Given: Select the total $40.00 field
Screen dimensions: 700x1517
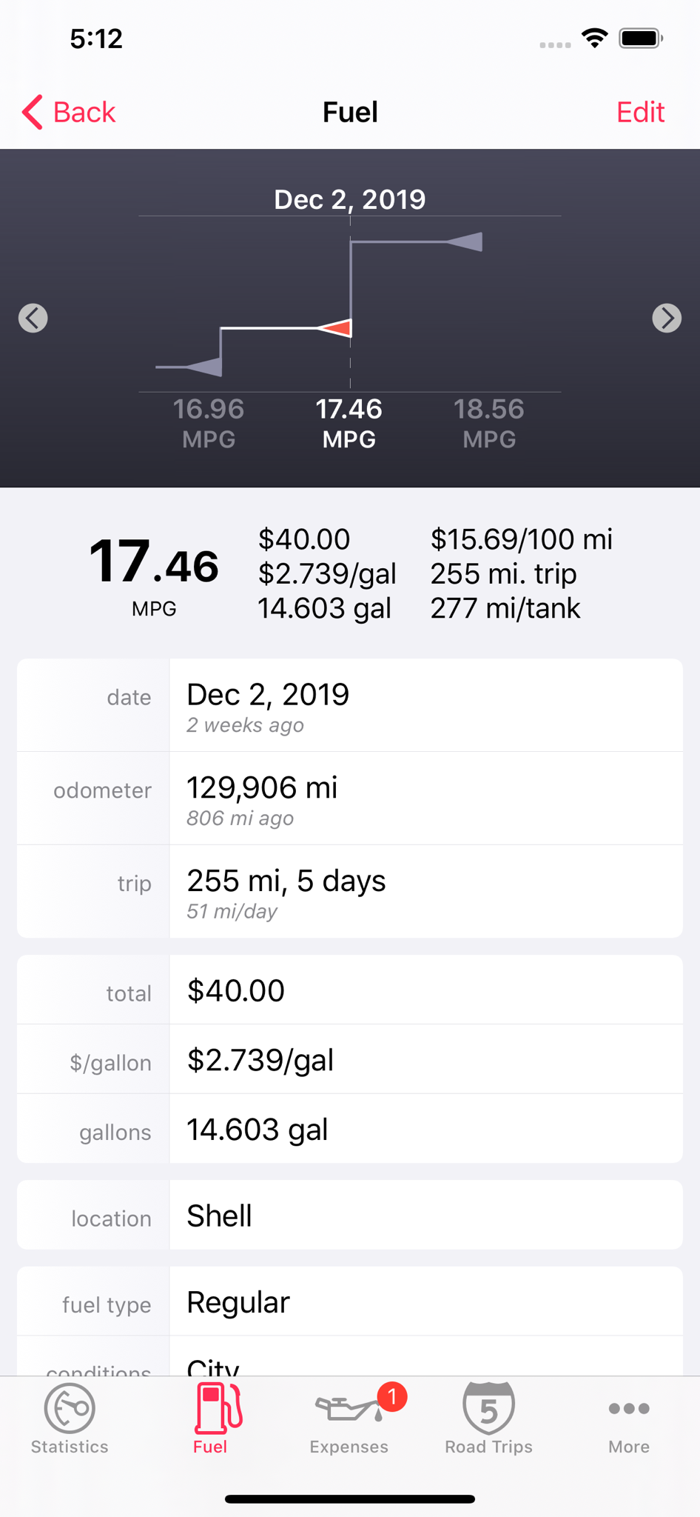Looking at the screenshot, I should pyautogui.click(x=350, y=990).
